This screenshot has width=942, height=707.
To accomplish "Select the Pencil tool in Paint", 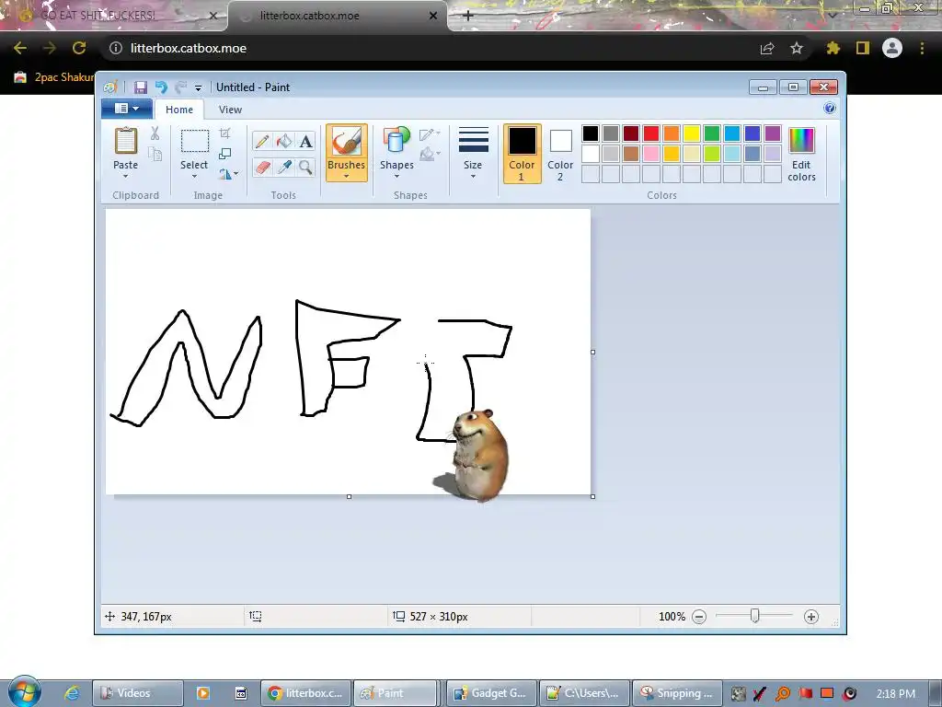I will coord(262,141).
